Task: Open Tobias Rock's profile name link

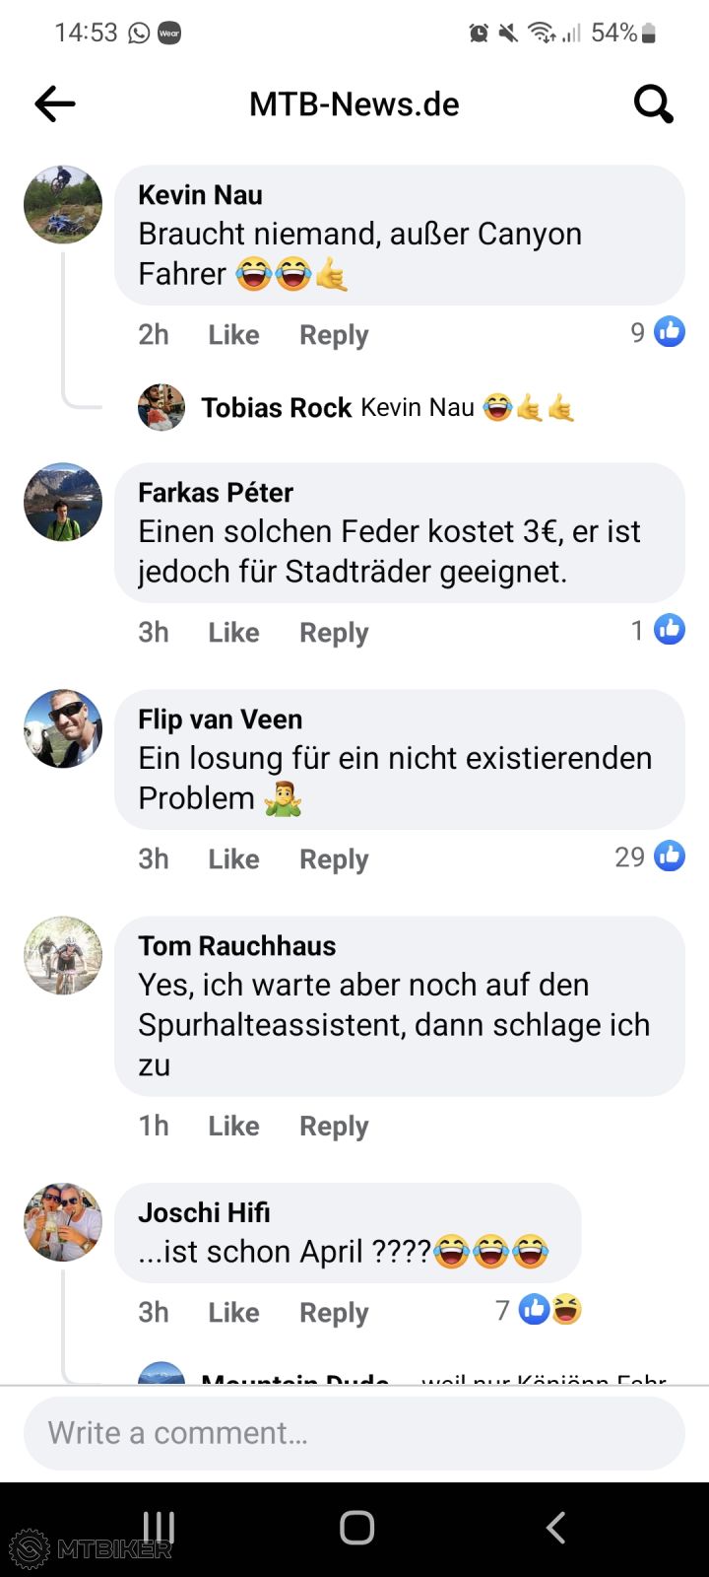Action: [277, 408]
